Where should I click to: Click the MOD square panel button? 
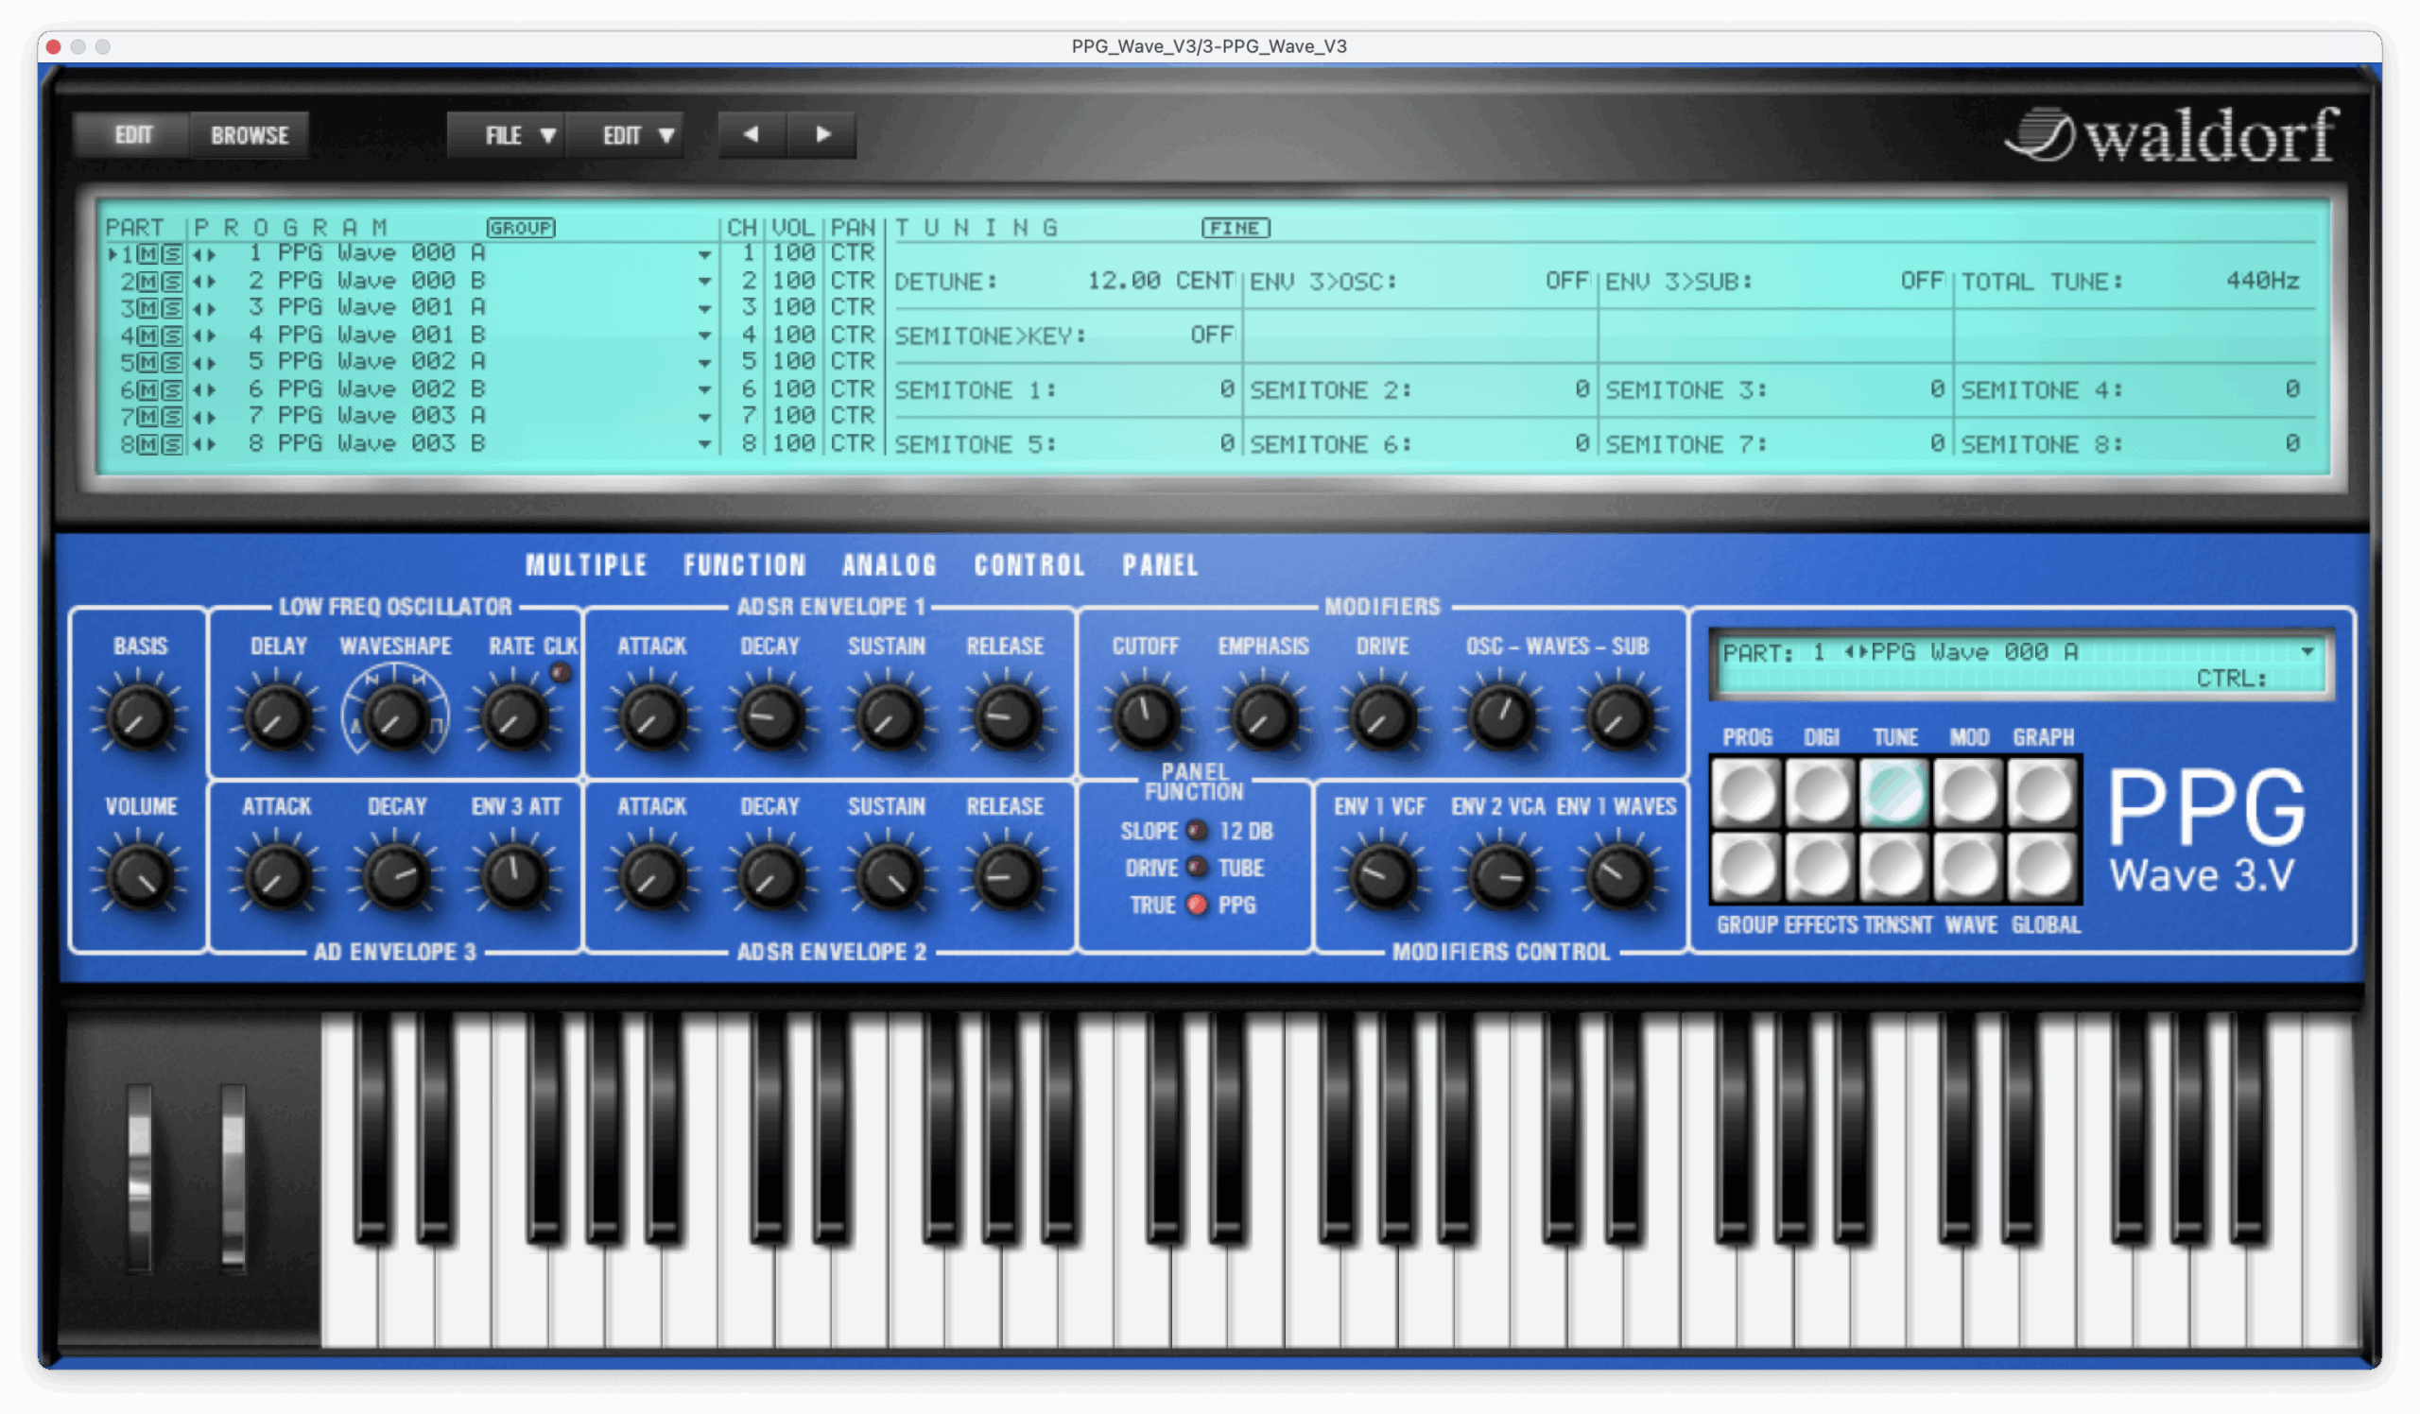(x=1968, y=792)
